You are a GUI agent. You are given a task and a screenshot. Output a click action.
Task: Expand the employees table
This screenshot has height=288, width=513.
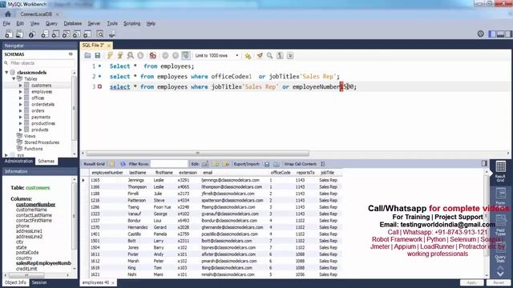click(21, 92)
